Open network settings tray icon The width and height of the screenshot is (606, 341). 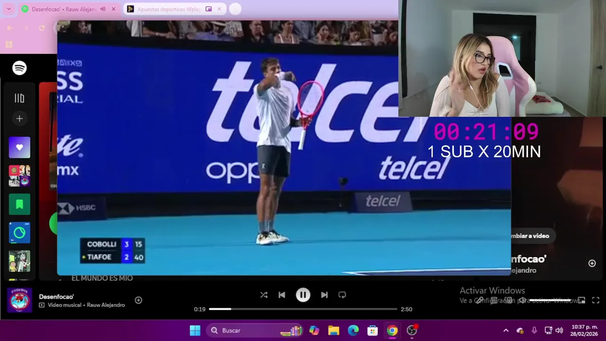[548, 331]
